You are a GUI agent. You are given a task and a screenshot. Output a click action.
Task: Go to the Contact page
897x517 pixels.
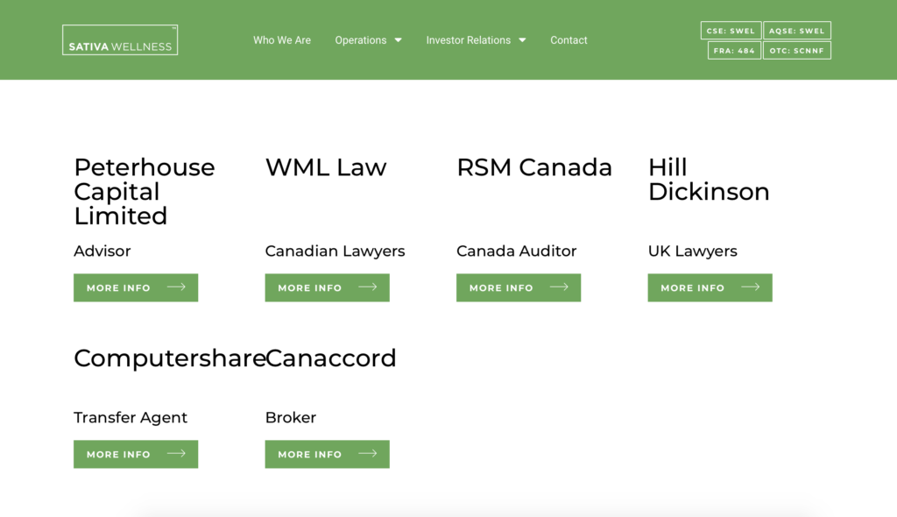[x=569, y=40]
